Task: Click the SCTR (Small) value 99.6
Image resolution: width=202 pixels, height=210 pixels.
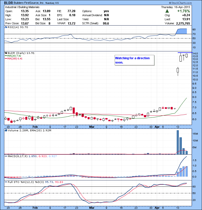Action: [106, 24]
